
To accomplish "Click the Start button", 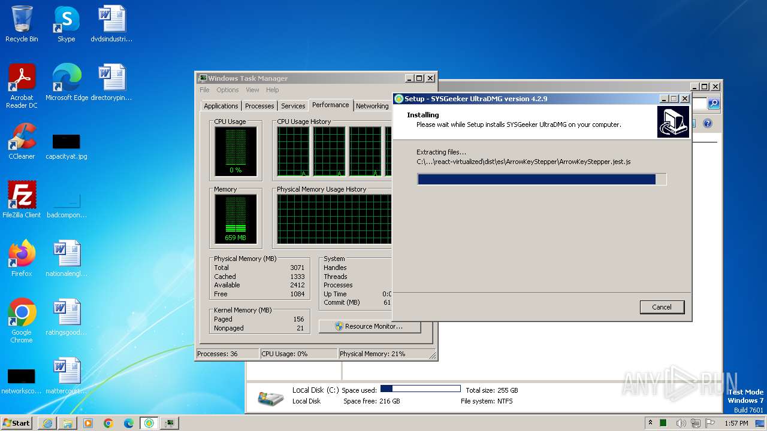I will [17, 423].
